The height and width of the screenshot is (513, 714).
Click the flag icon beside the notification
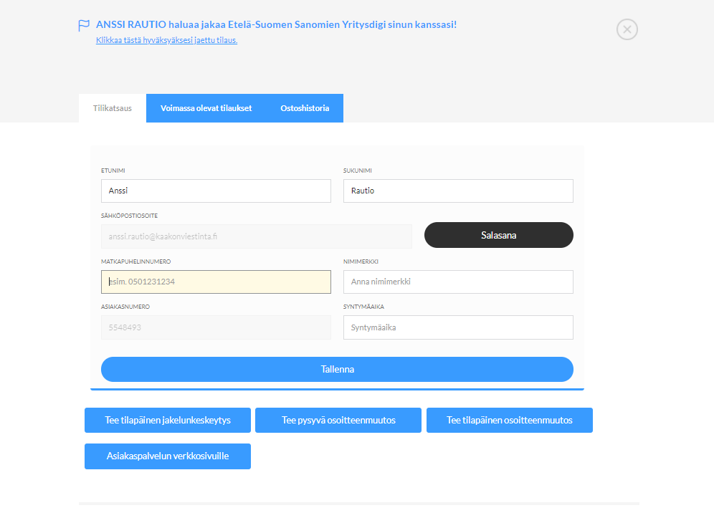tap(84, 25)
